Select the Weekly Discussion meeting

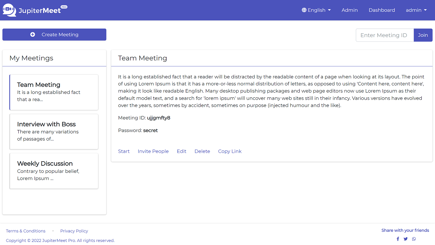click(x=54, y=171)
